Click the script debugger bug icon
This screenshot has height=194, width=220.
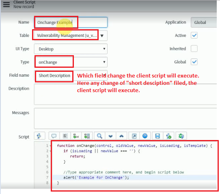pos(181,136)
